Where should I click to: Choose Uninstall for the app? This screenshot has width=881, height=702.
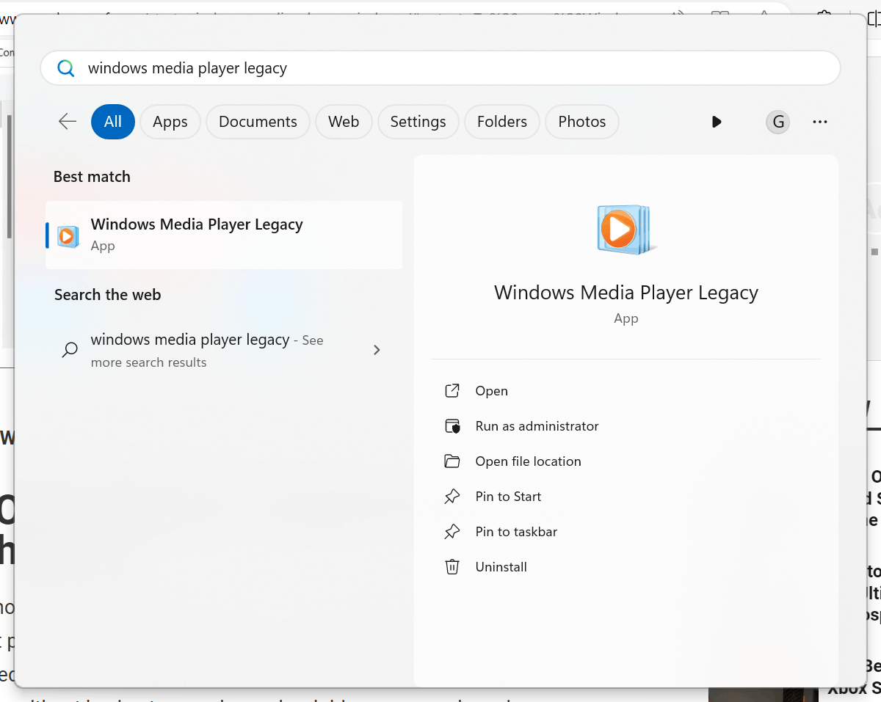click(x=501, y=567)
